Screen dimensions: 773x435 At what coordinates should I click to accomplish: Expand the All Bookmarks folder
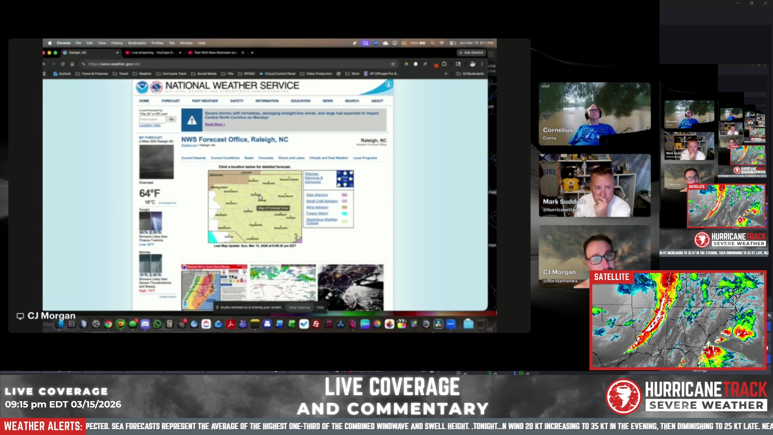click(x=470, y=74)
